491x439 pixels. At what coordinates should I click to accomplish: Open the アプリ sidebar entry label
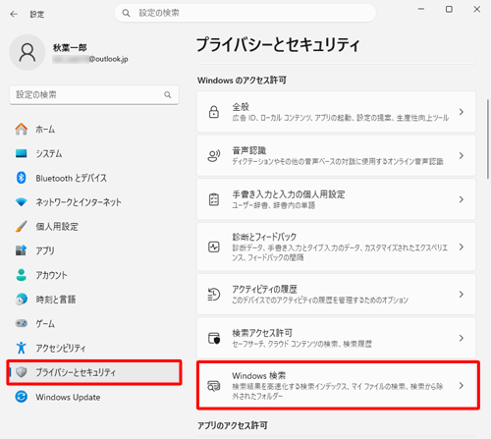(45, 250)
